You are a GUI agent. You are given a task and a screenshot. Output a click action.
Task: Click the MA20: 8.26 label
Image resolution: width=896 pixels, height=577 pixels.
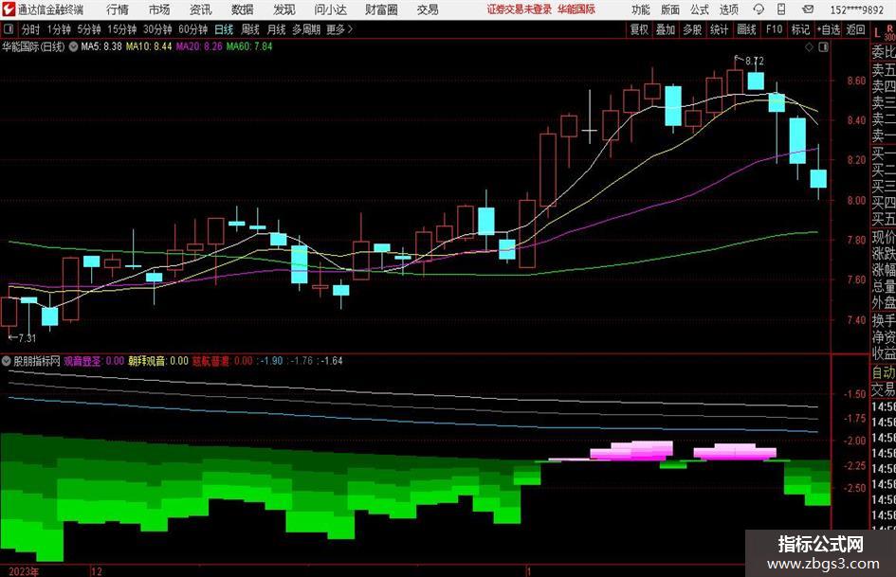[199, 46]
